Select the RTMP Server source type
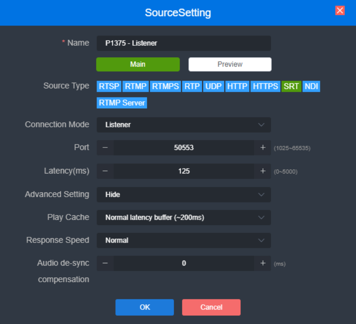 click(122, 103)
